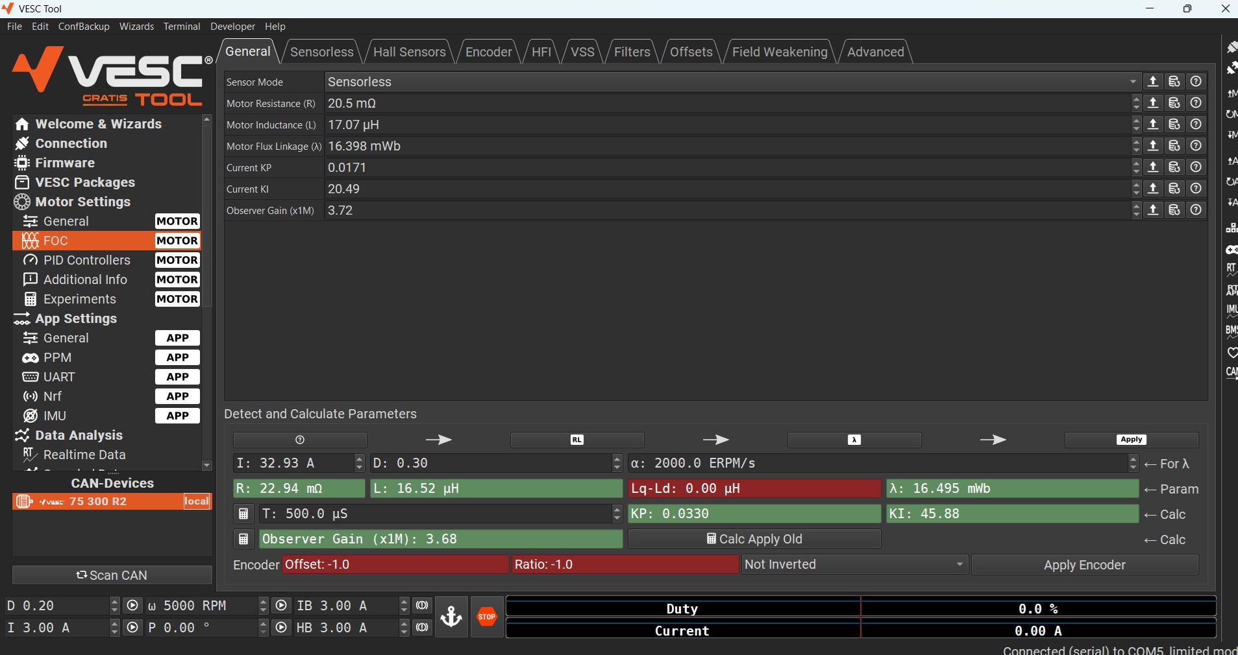Click upload icon on Motor Resistance row
The width and height of the screenshot is (1238, 655).
pyautogui.click(x=1153, y=103)
